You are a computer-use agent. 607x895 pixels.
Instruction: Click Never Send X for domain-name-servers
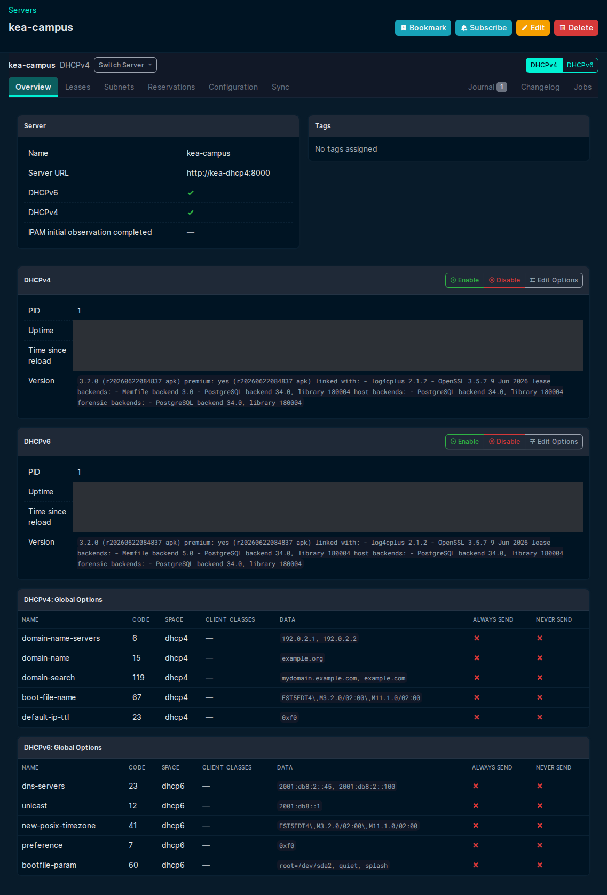point(540,638)
